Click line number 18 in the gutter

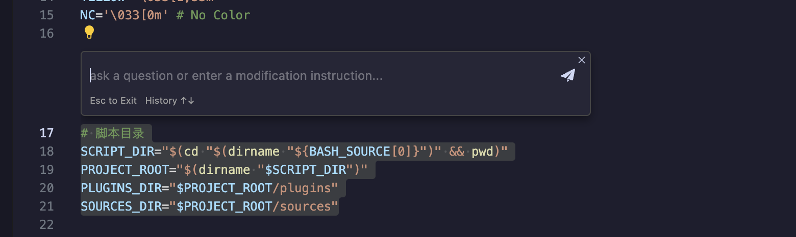pos(46,152)
